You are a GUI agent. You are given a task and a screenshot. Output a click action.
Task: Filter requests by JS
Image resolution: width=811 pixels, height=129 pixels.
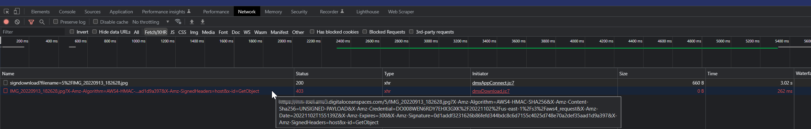point(173,32)
